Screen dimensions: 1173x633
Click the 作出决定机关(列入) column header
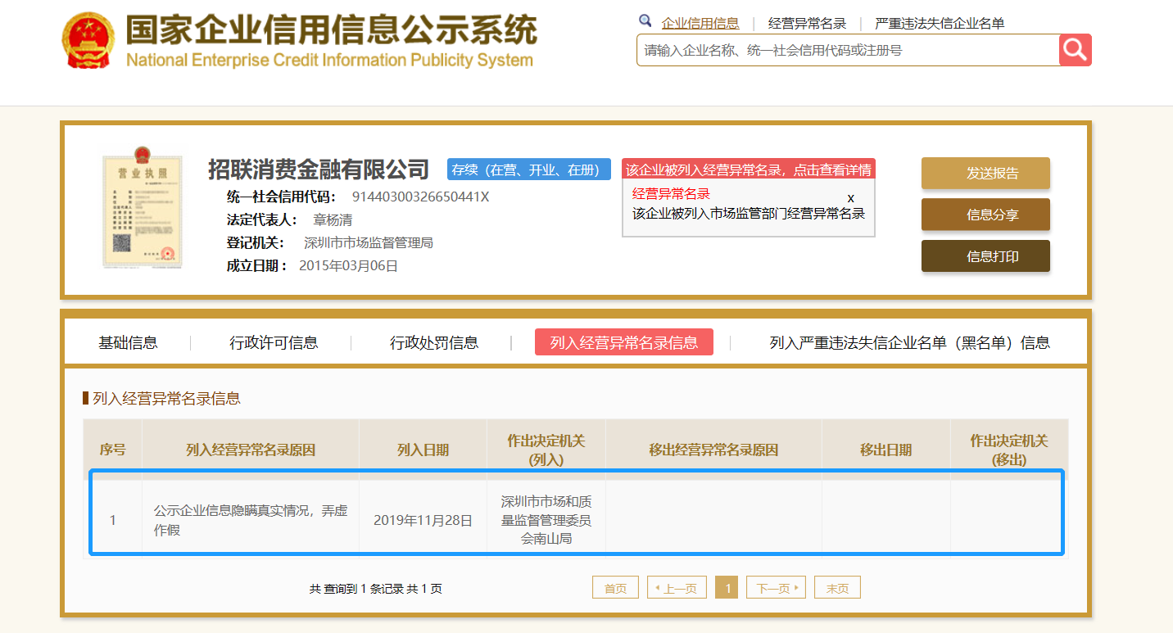tap(546, 450)
